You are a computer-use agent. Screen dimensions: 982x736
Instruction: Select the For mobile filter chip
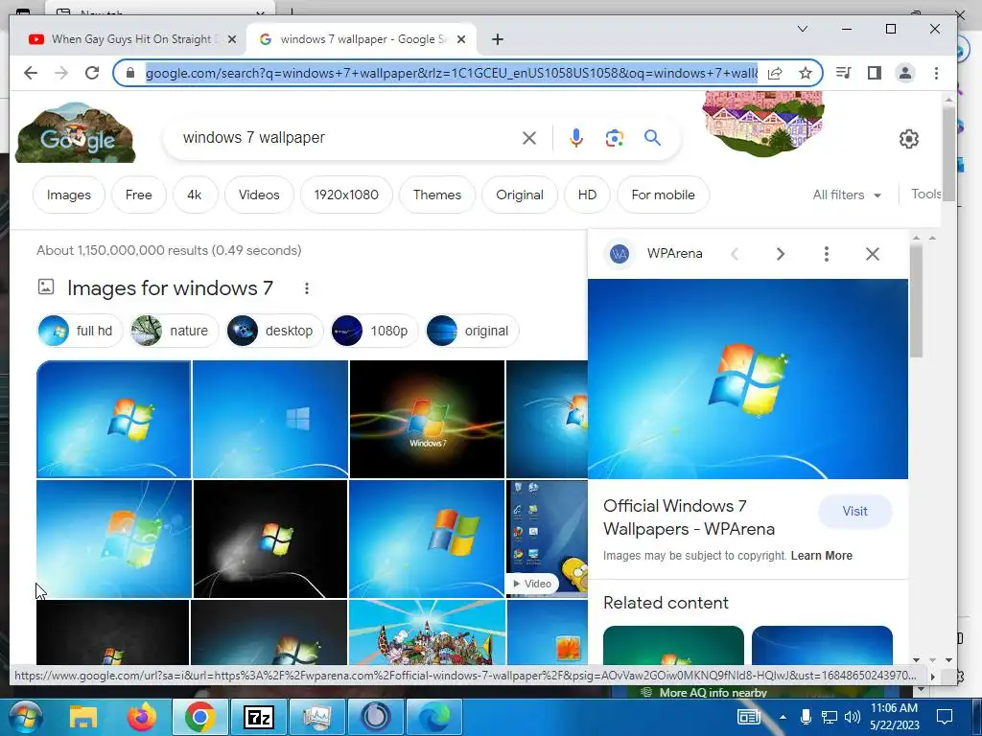[x=664, y=195]
